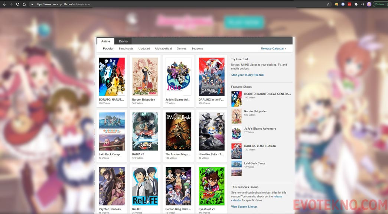Image resolution: width=388 pixels, height=214 pixels.
Task: Click featured title Naruto Shippuden
Action: point(255,111)
